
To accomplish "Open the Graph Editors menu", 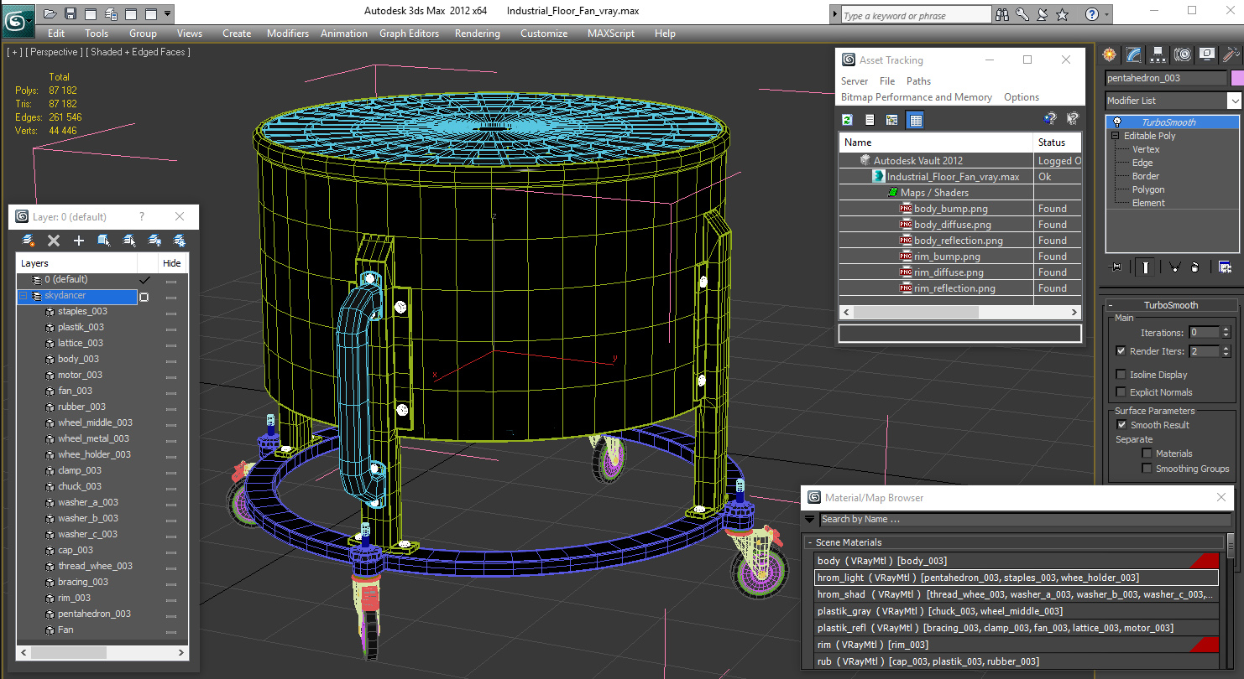I will 409,34.
